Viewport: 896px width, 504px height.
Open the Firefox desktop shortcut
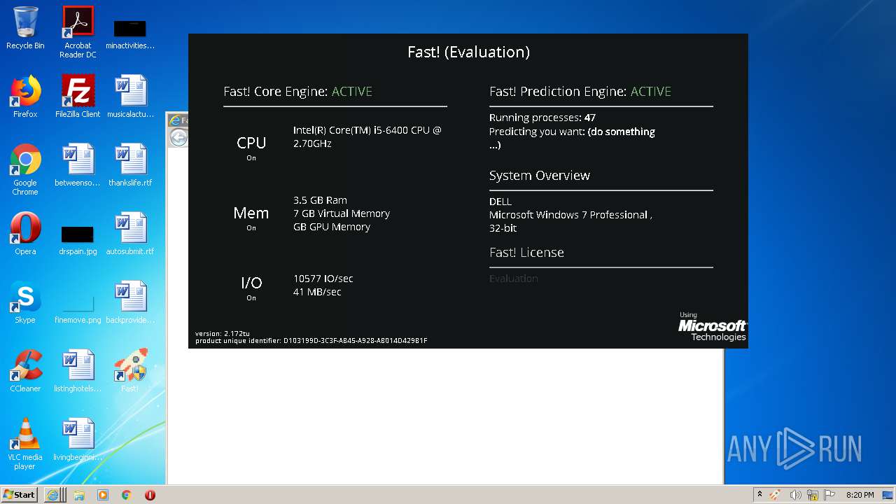click(x=25, y=97)
